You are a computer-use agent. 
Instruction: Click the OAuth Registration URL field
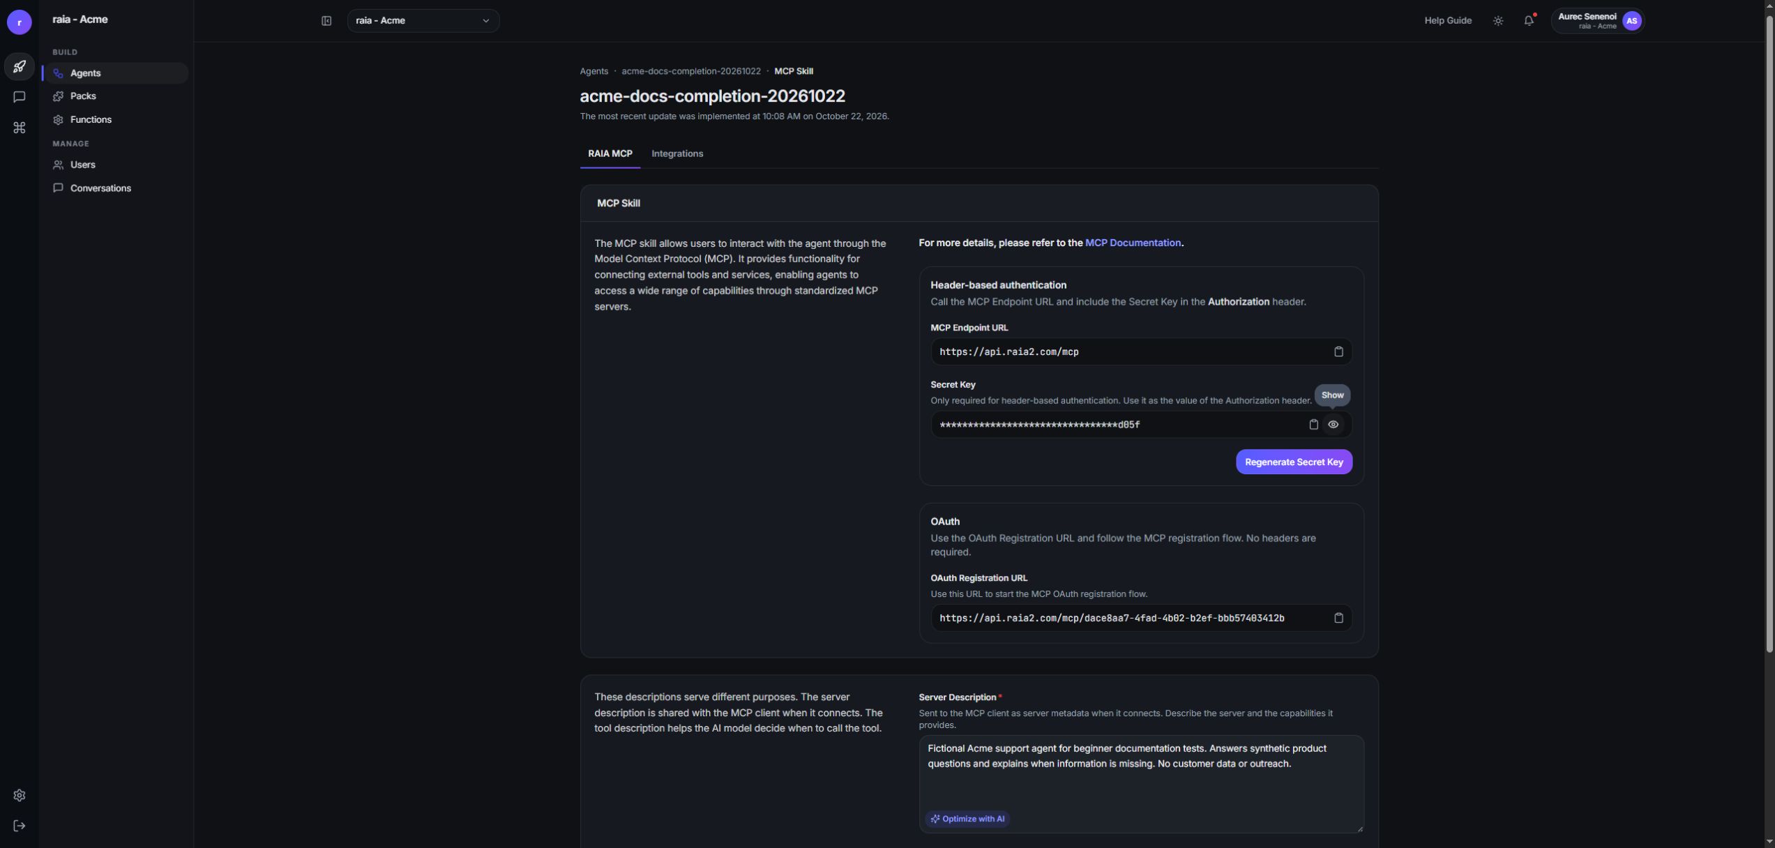pos(1140,619)
